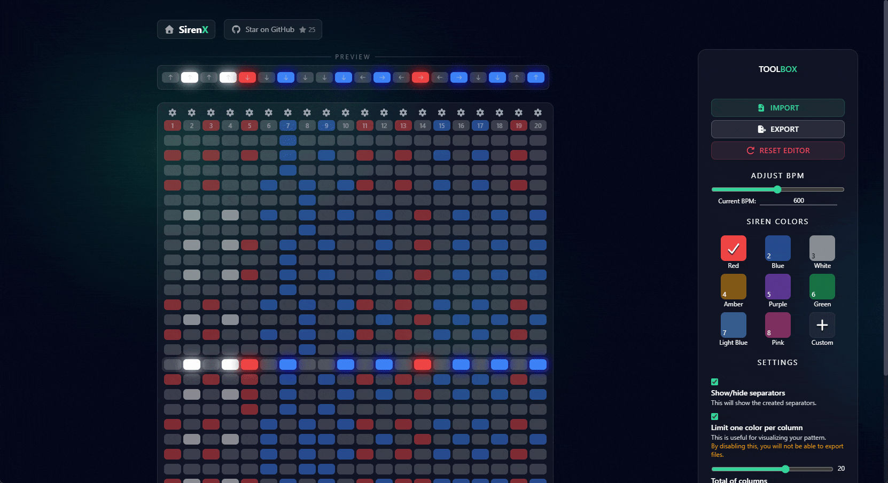The height and width of the screenshot is (483, 888).
Task: Click the Adjust BPM slider handle
Action: 777,189
